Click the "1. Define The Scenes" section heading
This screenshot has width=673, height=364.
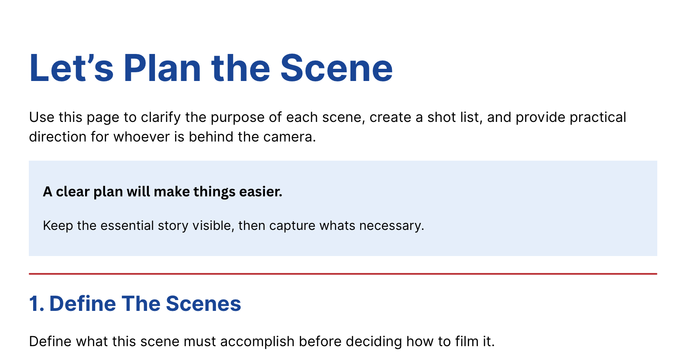(135, 303)
